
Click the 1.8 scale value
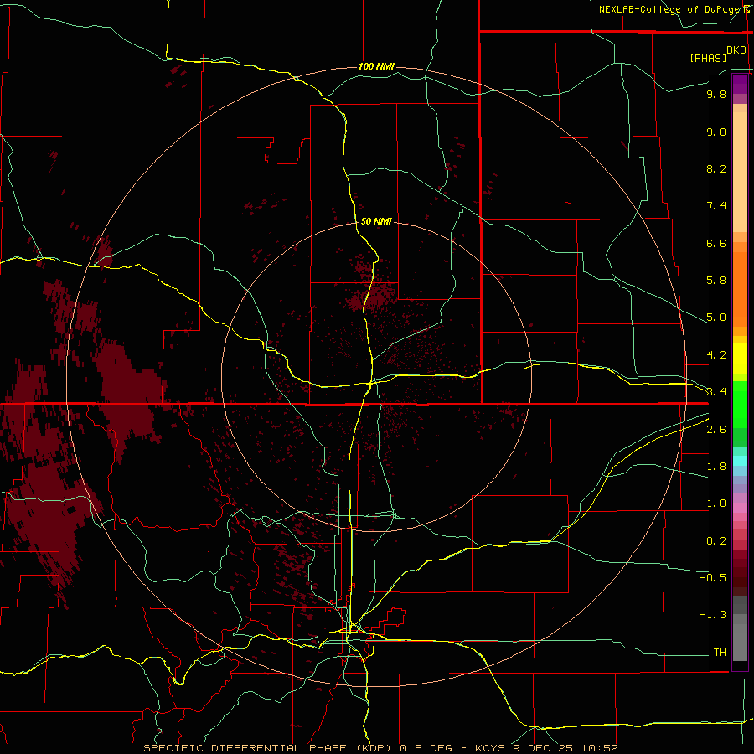[x=716, y=467]
